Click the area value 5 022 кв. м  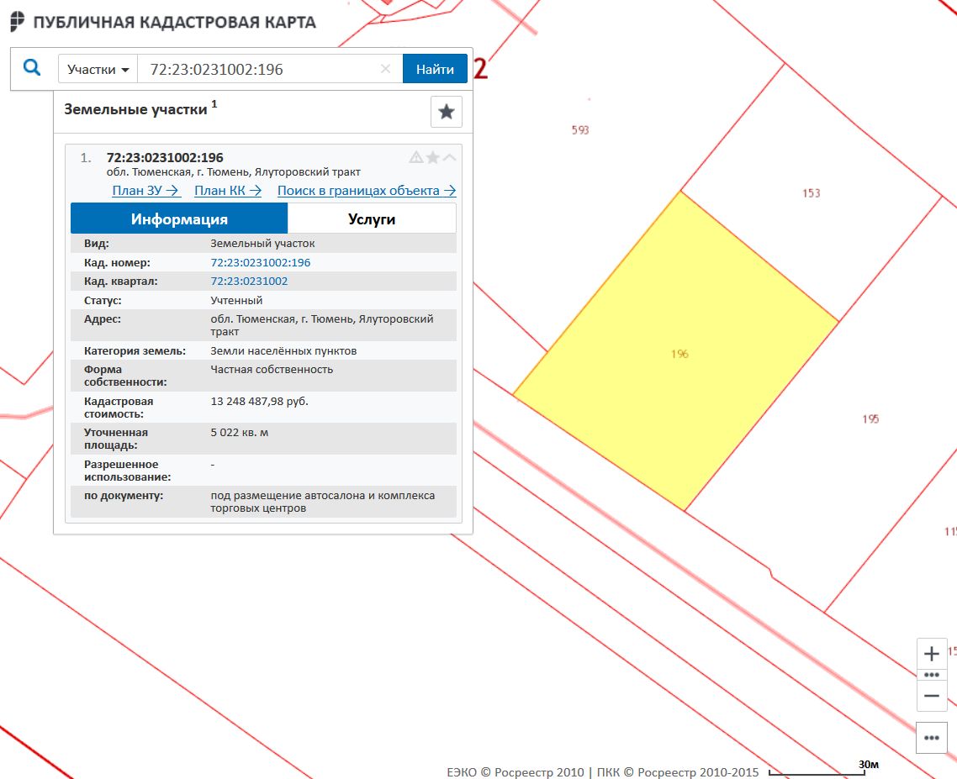pyautogui.click(x=239, y=433)
